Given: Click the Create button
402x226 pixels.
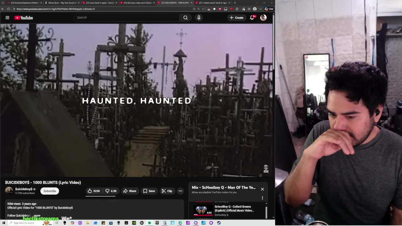Looking at the screenshot, I should coord(236,18).
